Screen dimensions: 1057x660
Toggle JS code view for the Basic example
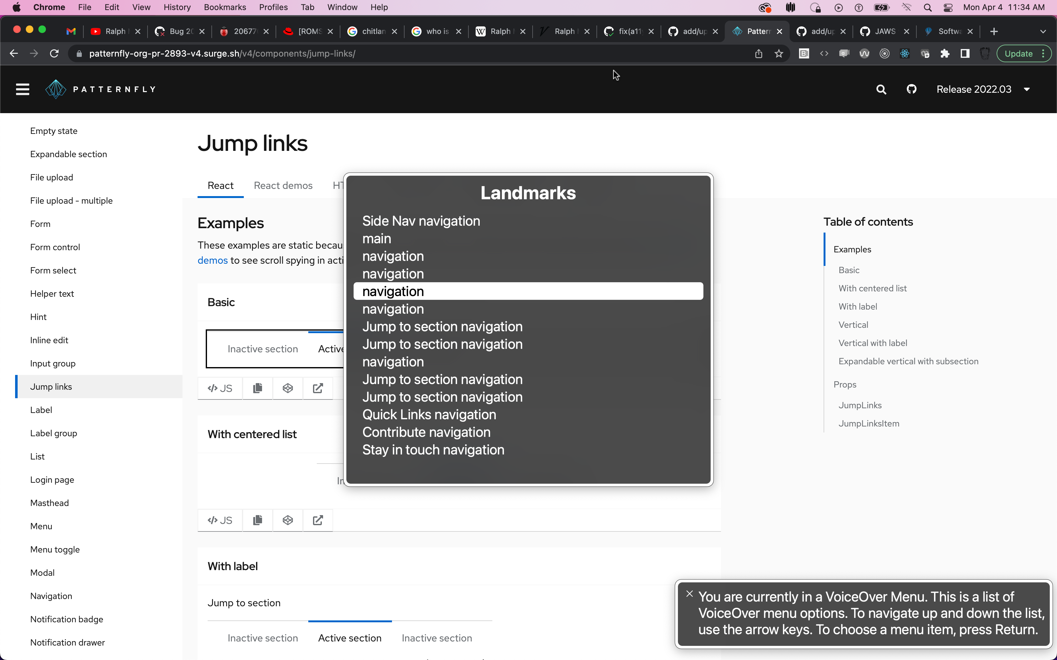220,388
